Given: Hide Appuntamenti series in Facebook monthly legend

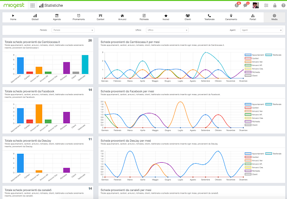Looking at the screenshot, I should point(254,104).
